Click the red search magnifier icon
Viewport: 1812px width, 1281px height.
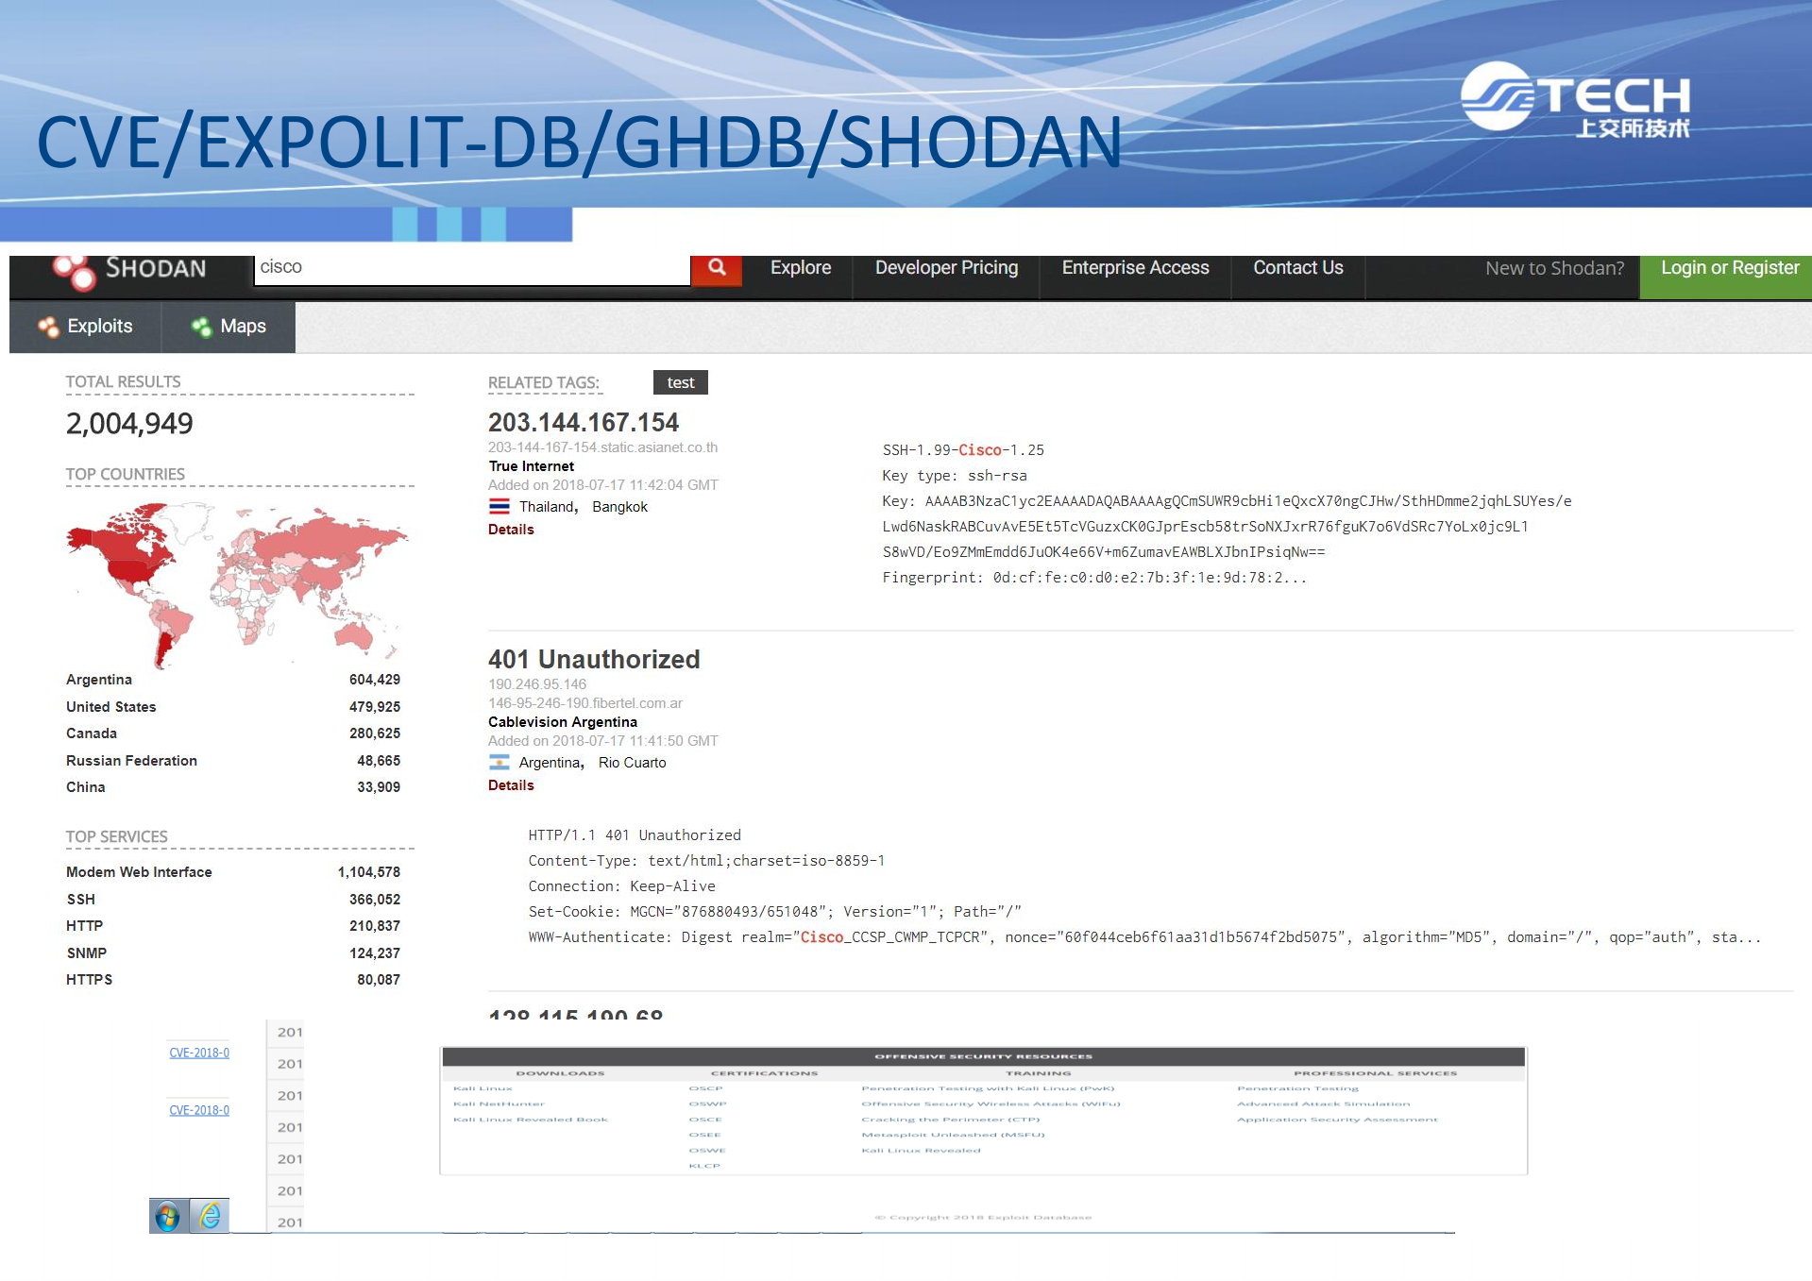point(718,267)
